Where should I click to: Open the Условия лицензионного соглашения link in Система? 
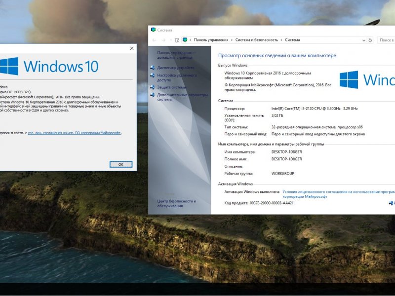[339, 194]
